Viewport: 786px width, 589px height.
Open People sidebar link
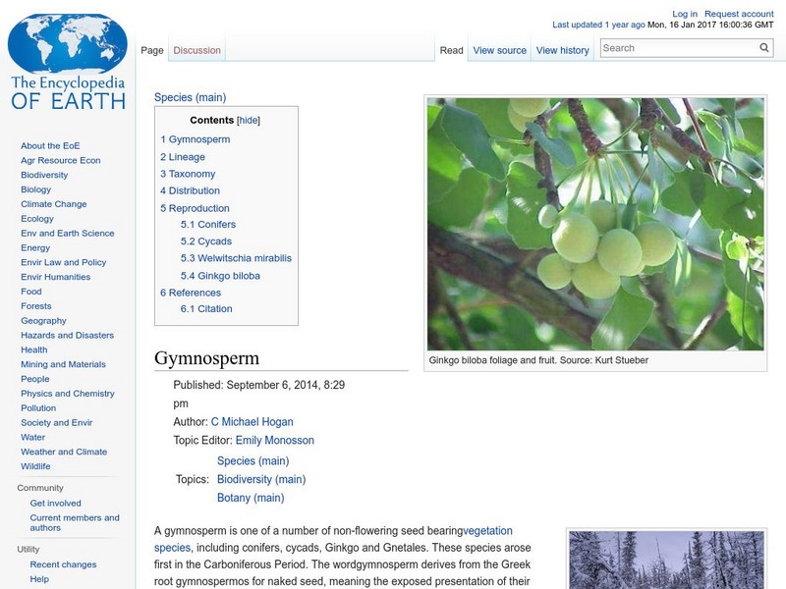tap(35, 379)
